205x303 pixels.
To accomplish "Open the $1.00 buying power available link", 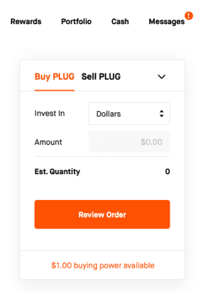I will (x=103, y=266).
